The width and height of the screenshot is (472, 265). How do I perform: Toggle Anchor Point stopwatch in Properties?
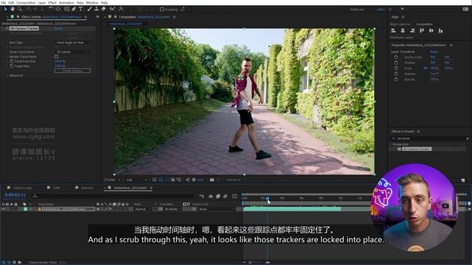coord(396,57)
